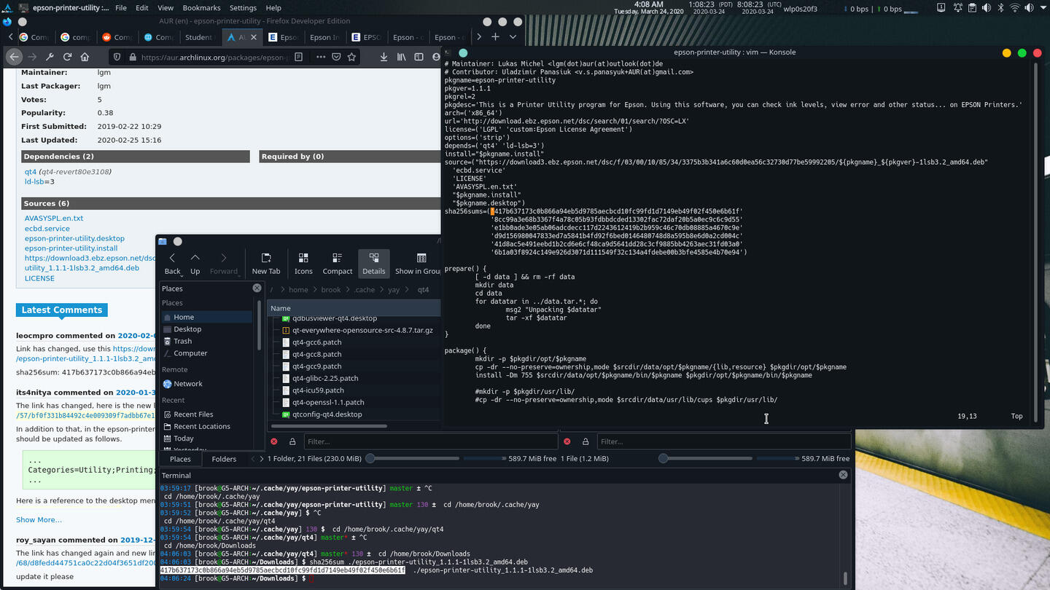Image resolution: width=1050 pixels, height=590 pixels.
Task: Open the global menu Edit item
Action: click(x=142, y=8)
